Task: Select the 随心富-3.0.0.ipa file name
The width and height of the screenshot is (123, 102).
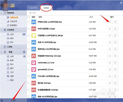Action: pos(44,83)
